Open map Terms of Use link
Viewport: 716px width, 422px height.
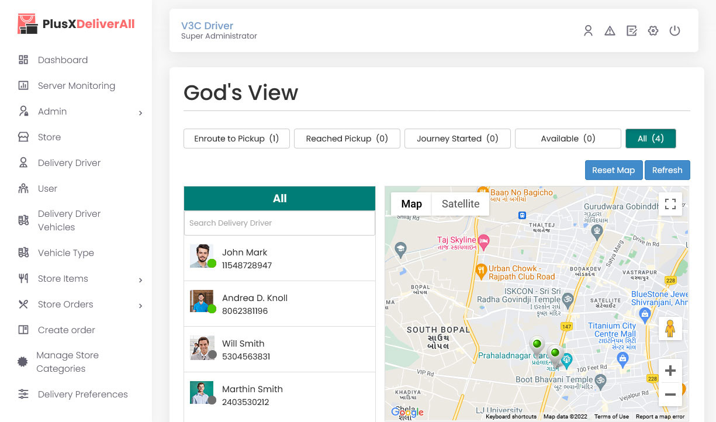click(x=611, y=417)
